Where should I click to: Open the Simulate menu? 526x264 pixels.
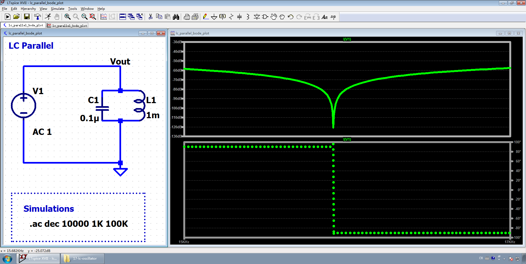[x=58, y=9]
